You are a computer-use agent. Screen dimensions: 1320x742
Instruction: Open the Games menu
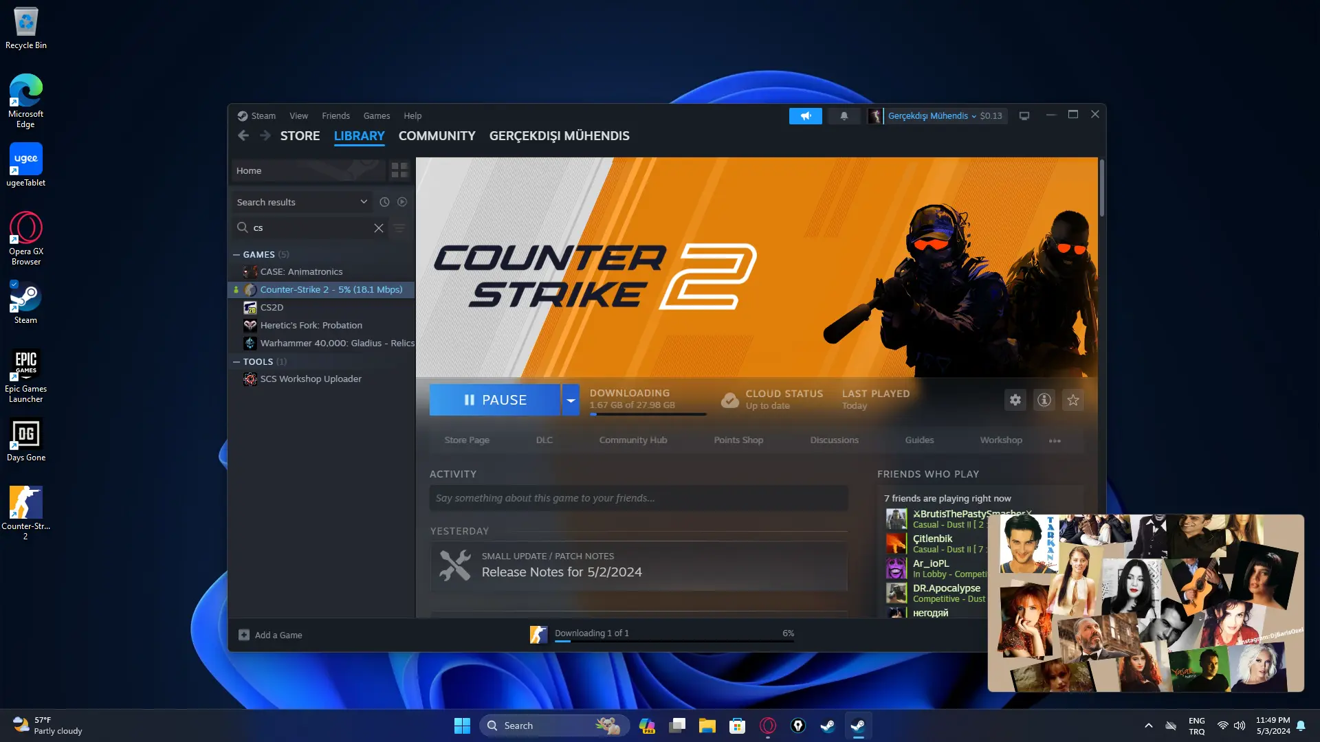377,116
